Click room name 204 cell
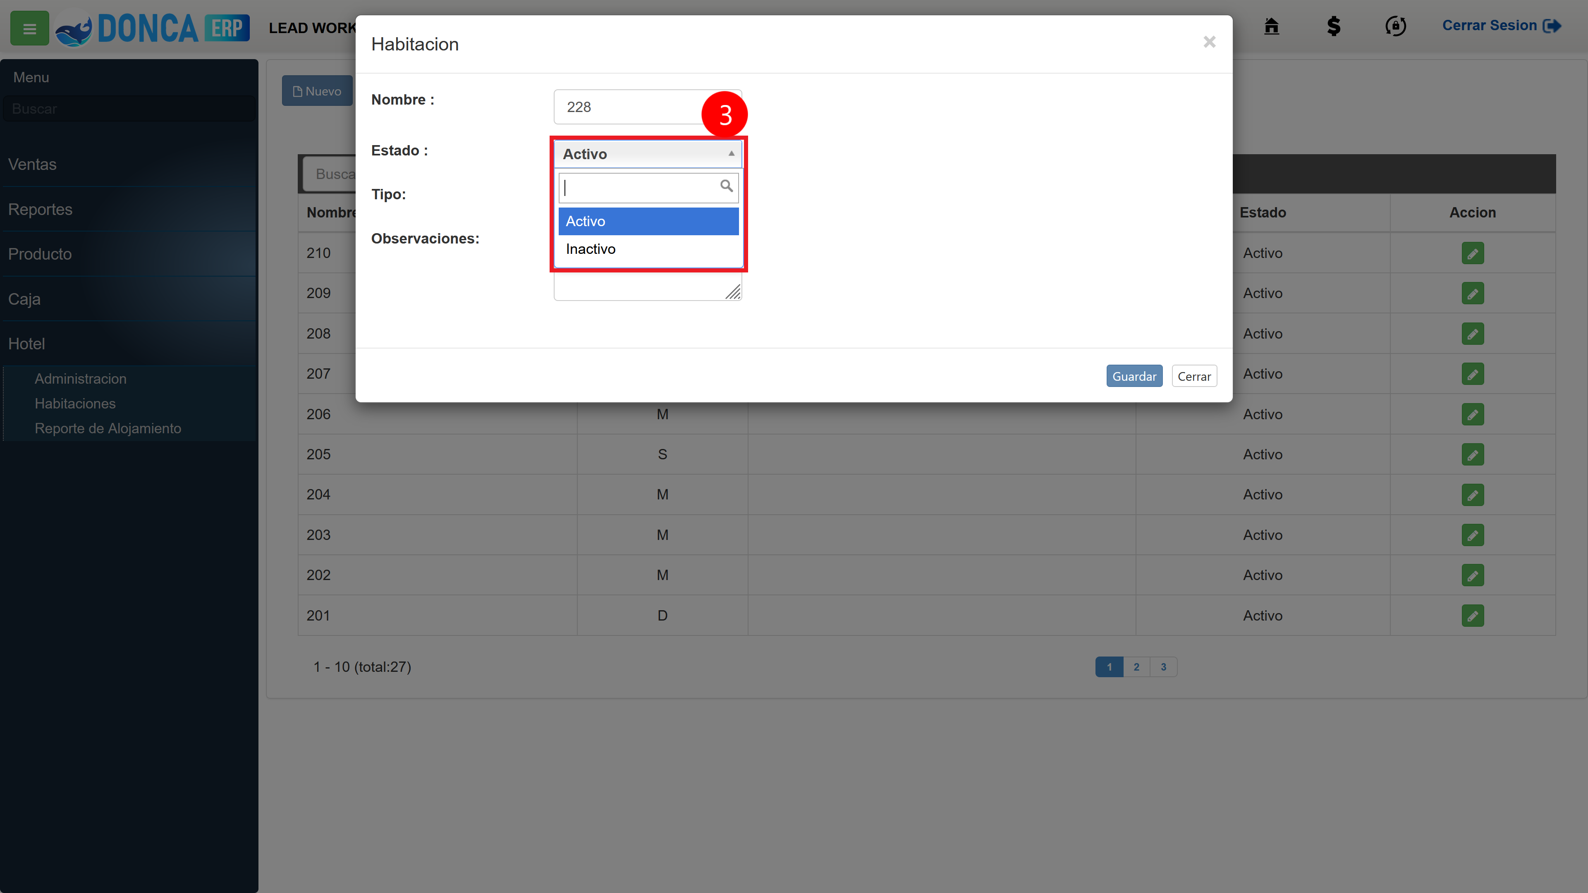The width and height of the screenshot is (1588, 893). (438, 495)
